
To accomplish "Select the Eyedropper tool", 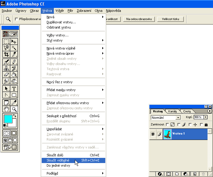I will [14, 103].
